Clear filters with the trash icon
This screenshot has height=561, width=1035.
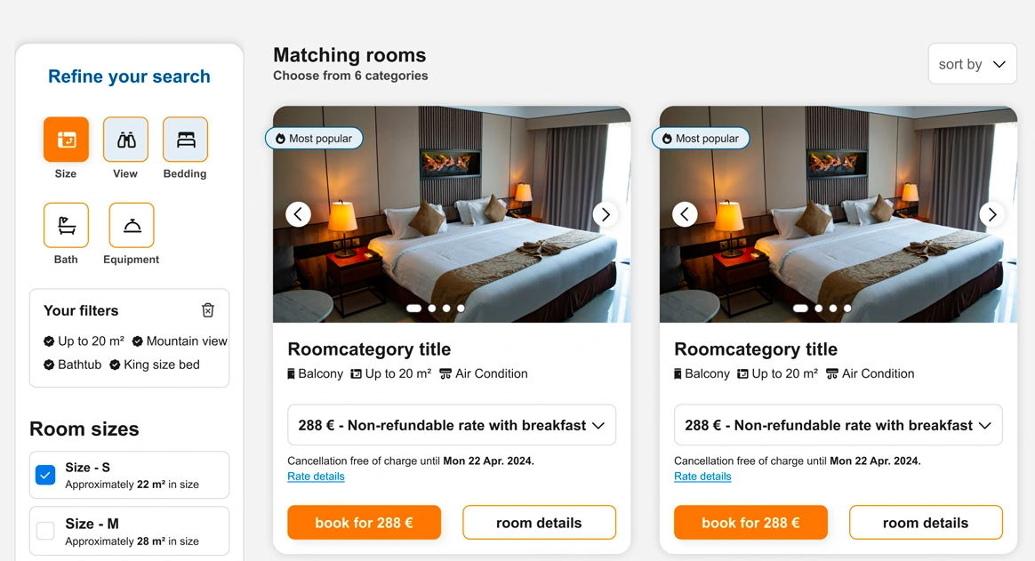click(208, 310)
